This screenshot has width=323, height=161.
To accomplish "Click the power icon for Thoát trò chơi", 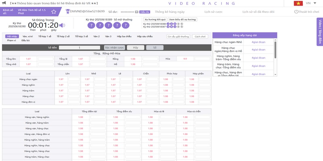I will [296, 12].
